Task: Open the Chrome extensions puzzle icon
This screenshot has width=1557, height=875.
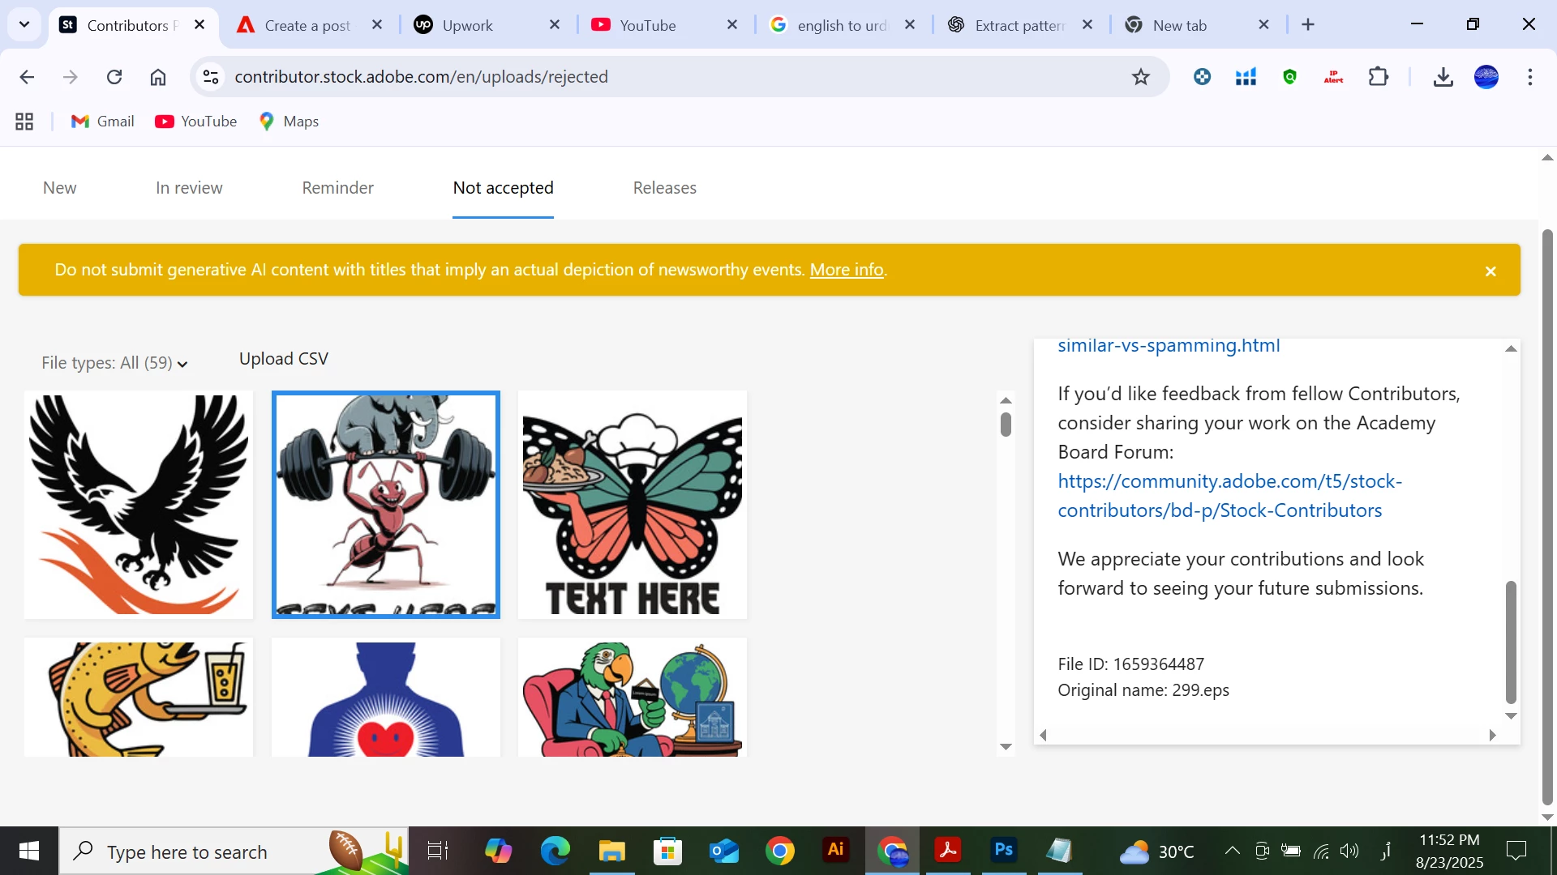Action: 1379,77
